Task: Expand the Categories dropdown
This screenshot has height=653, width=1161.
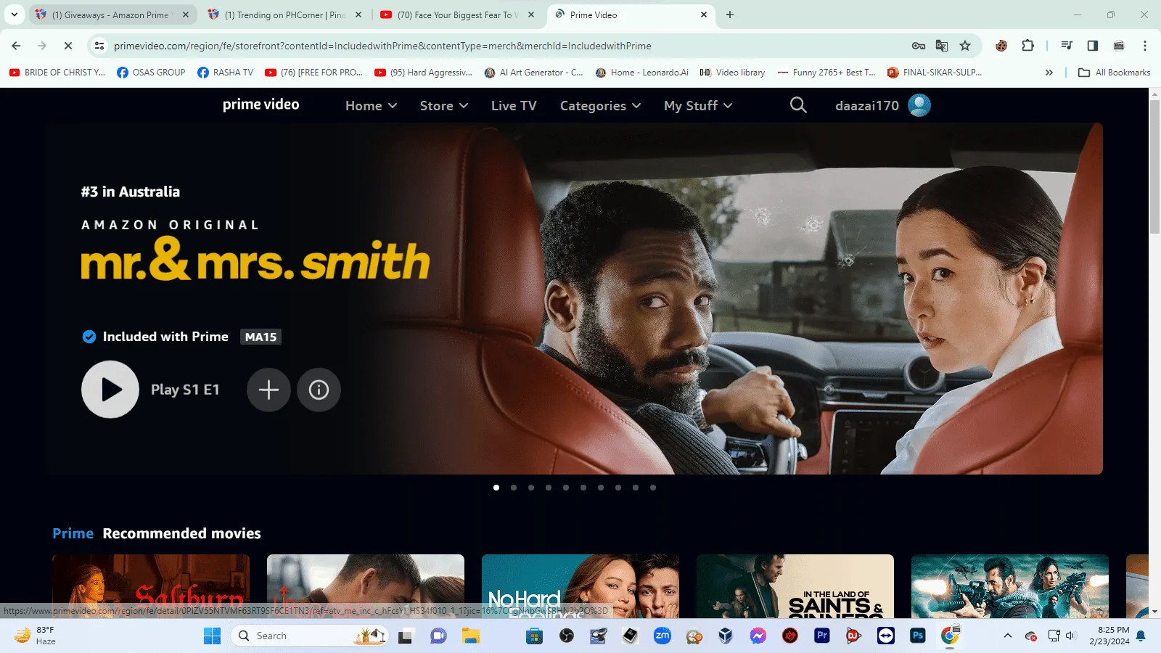Action: click(600, 106)
